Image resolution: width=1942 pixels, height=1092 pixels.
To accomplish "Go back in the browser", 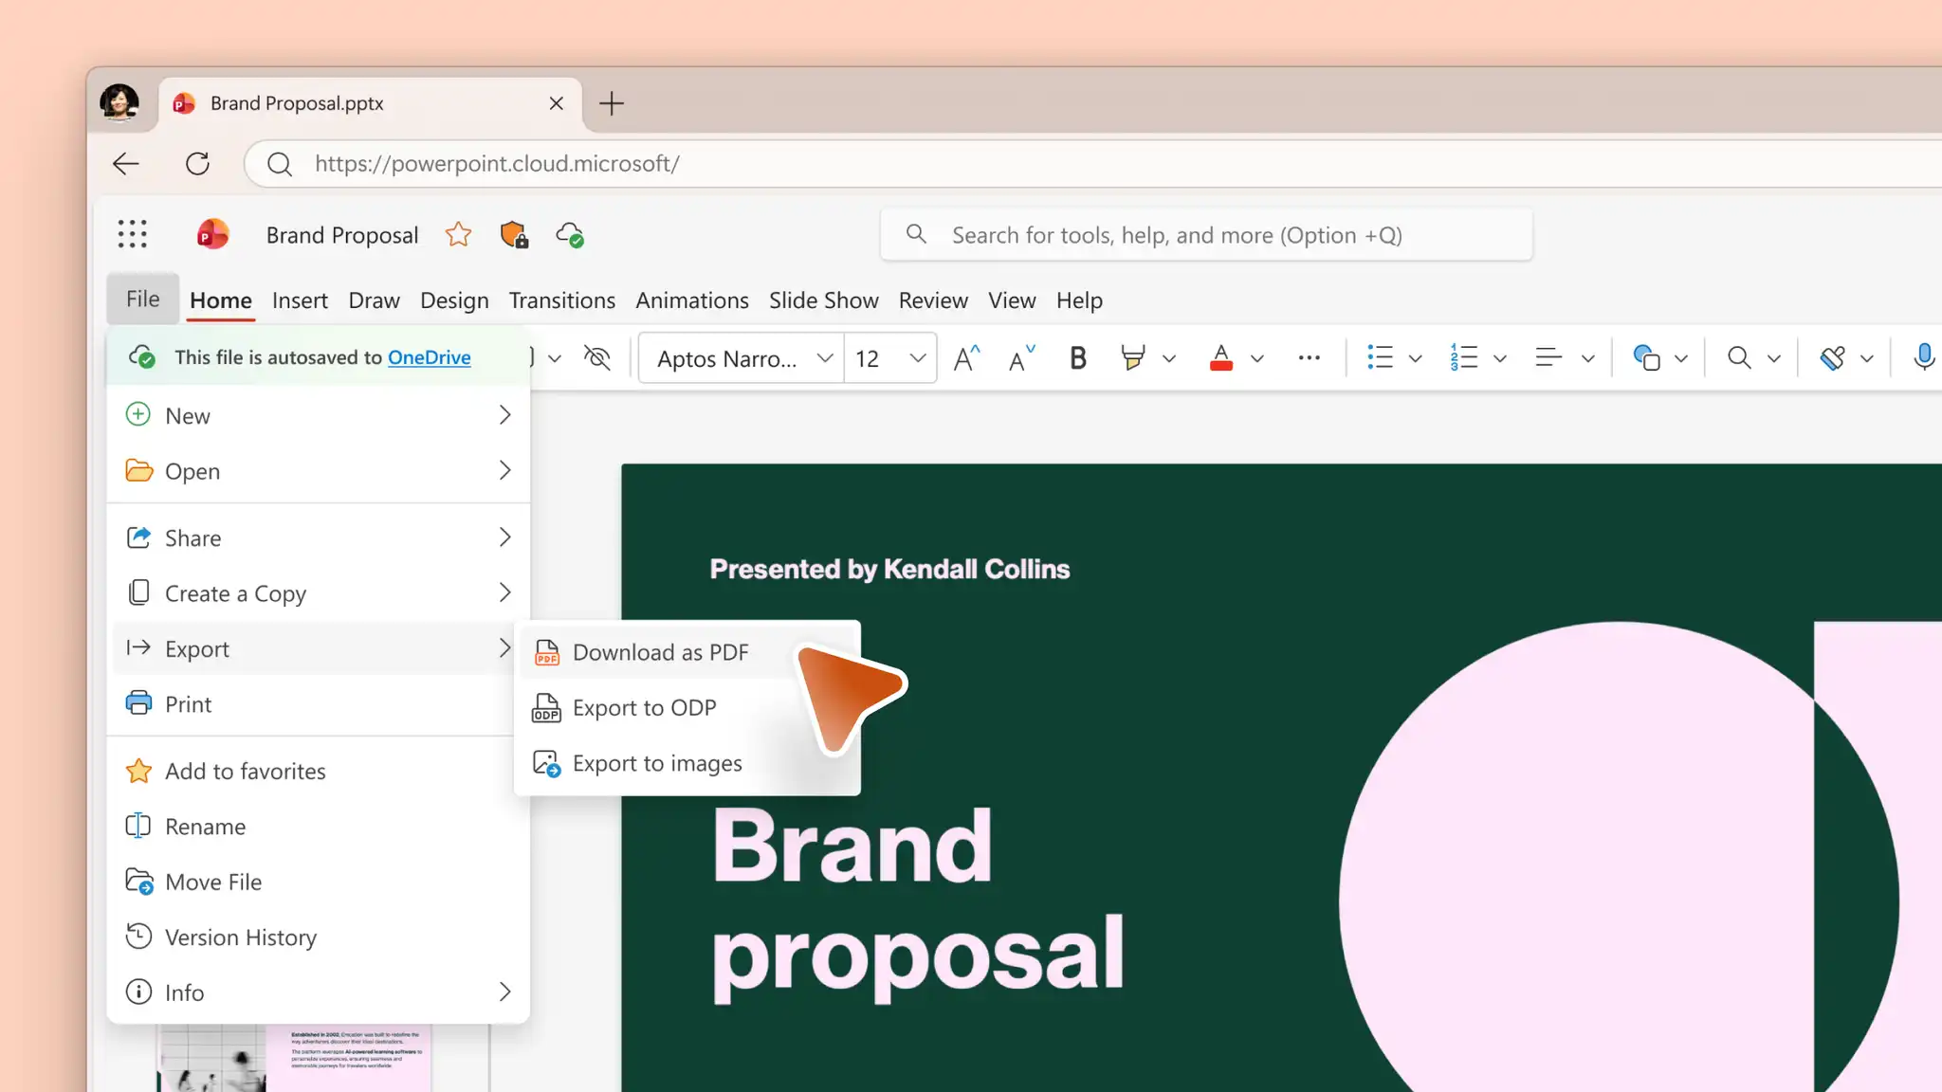I will coord(126,164).
